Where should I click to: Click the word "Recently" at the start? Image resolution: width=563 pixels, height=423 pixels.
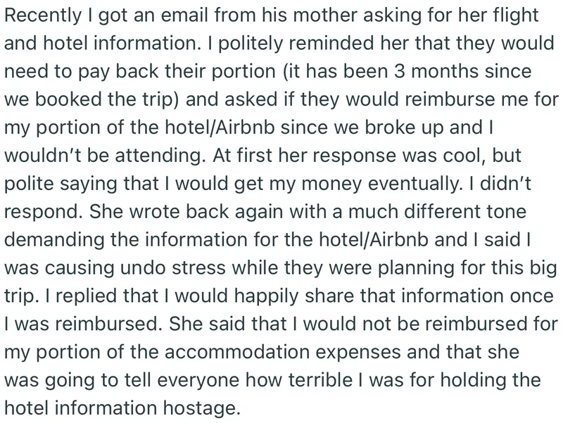pos(44,16)
